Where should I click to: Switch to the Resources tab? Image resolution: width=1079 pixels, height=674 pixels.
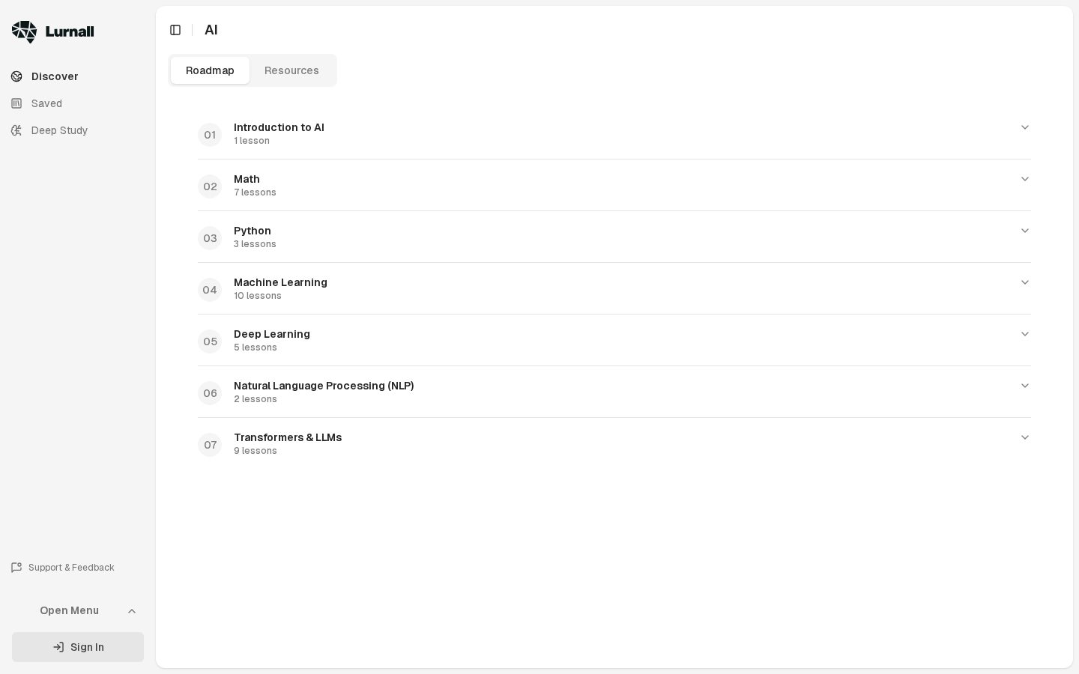pyautogui.click(x=291, y=70)
